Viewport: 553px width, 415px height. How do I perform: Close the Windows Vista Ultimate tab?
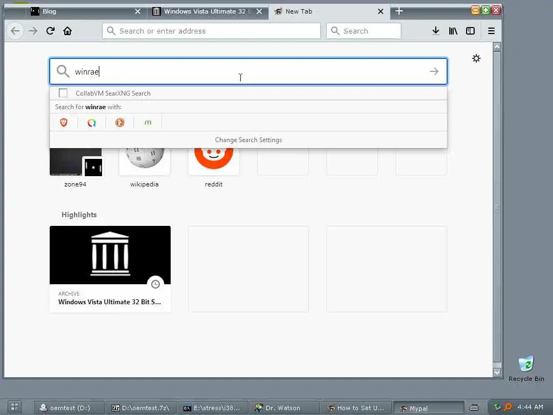click(x=259, y=11)
